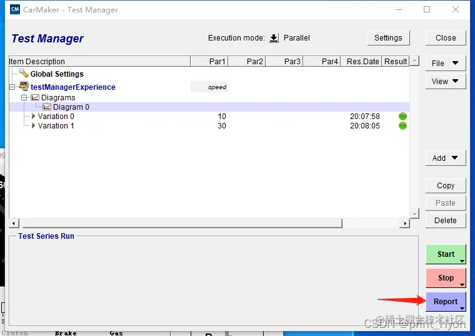Click the Diagrams chart icon
475x336 pixels.
pos(35,98)
